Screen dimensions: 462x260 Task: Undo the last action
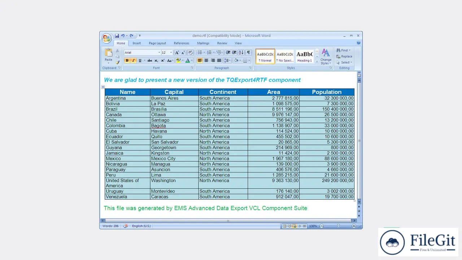click(123, 36)
